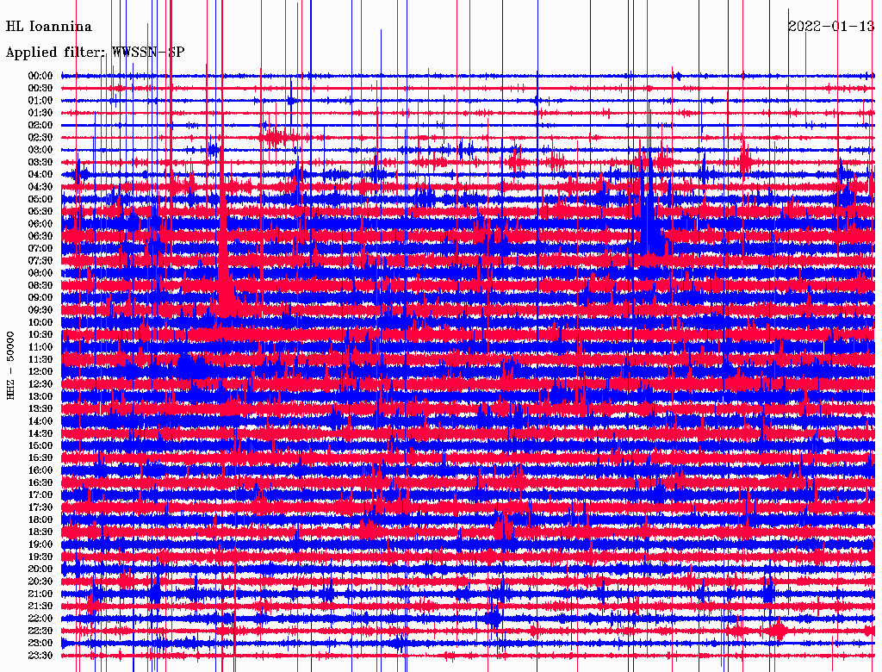Image resolution: width=882 pixels, height=672 pixels.
Task: Click the 'Applied filter: WWSSN-SP' text
Action: 95,53
